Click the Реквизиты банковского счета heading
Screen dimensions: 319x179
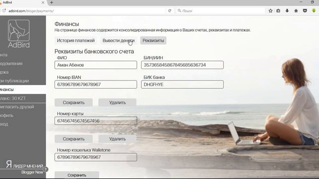(x=94, y=51)
